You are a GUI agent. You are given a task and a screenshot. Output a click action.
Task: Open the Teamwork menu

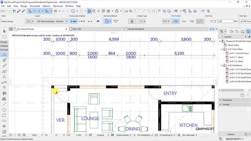[58, 6]
